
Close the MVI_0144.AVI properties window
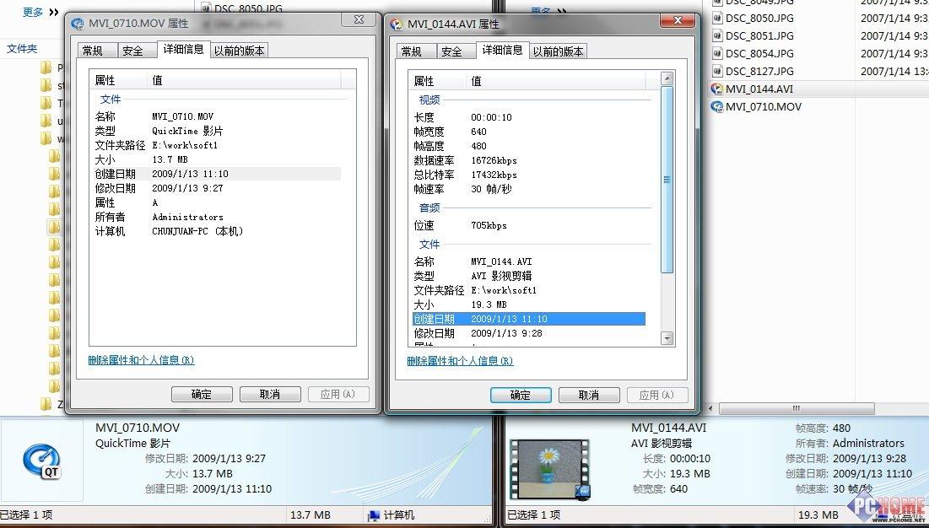[678, 20]
